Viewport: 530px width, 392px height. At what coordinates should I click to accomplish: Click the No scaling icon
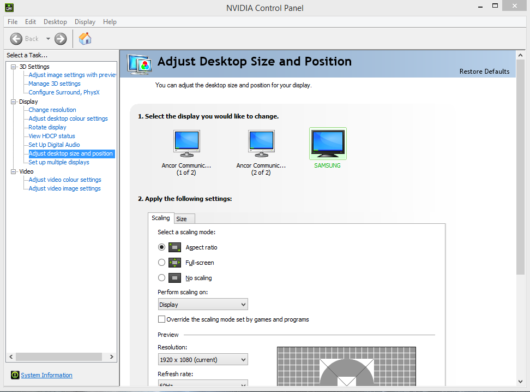[x=174, y=278]
